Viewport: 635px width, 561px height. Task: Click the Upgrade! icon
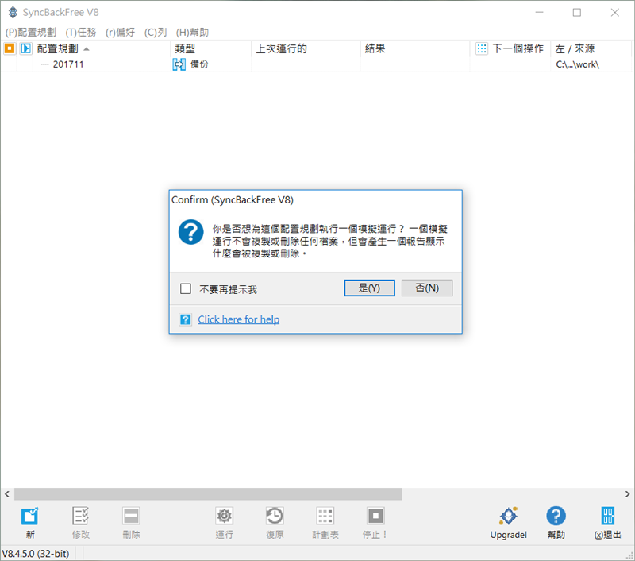[x=509, y=516]
